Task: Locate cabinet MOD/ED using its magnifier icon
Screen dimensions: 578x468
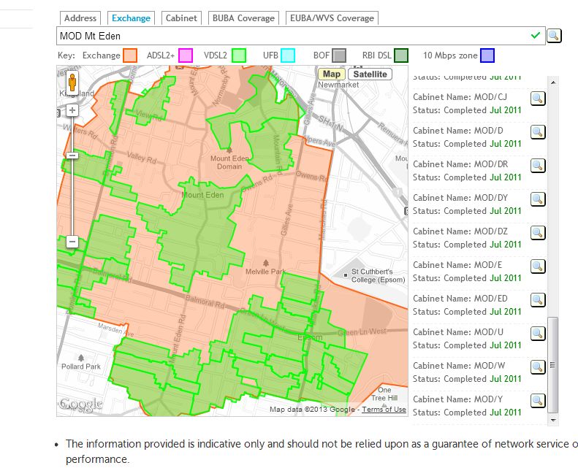Action: click(537, 300)
